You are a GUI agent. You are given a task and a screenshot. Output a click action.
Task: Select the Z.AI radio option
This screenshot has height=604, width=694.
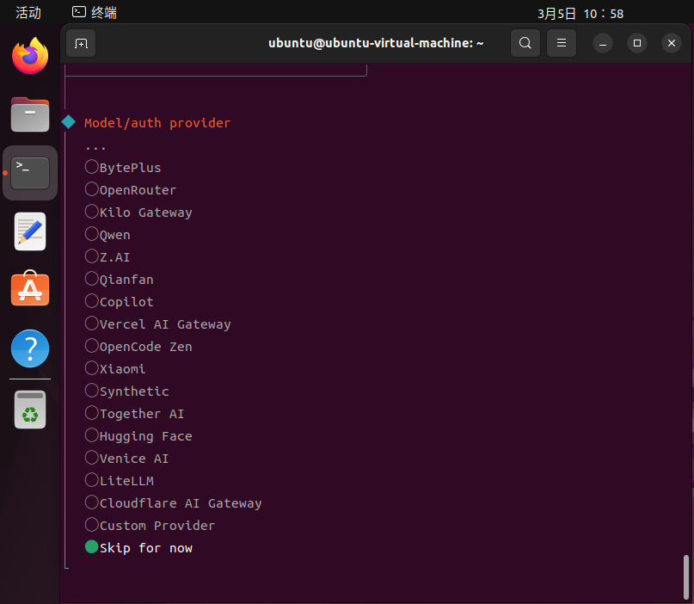pos(107,257)
